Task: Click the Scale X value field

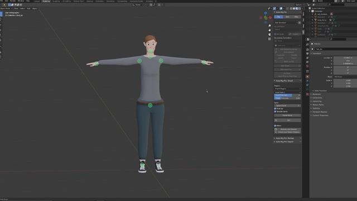Action: coord(345,80)
